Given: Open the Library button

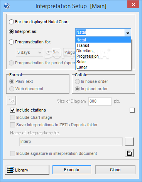Looking at the screenshot, I should pos(27,170).
